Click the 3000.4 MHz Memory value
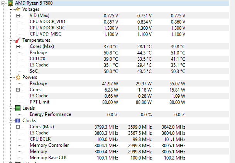The height and width of the screenshot is (163, 235). click(106, 151)
